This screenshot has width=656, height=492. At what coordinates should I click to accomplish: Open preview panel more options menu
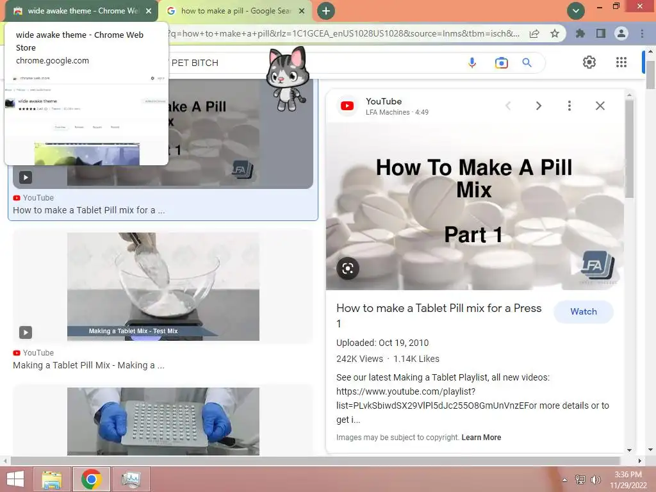pos(570,106)
